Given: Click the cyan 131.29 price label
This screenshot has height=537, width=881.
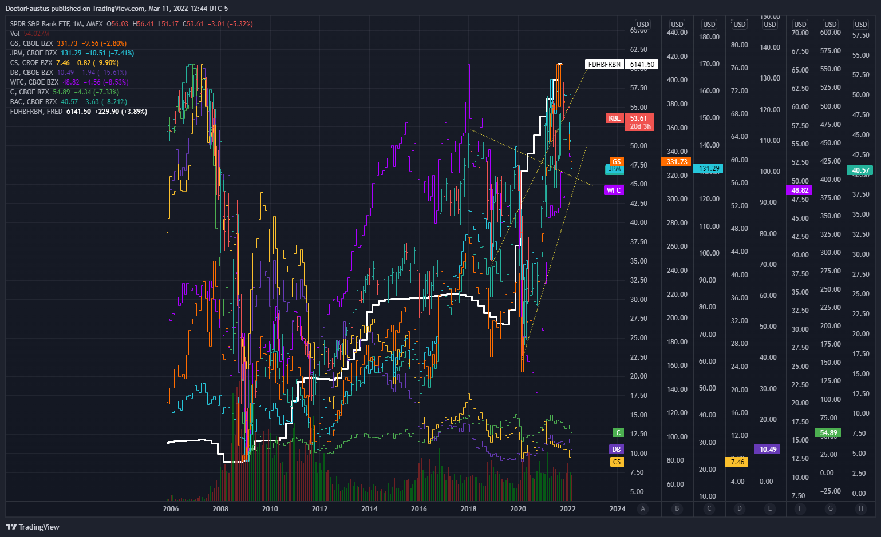Looking at the screenshot, I should (709, 169).
